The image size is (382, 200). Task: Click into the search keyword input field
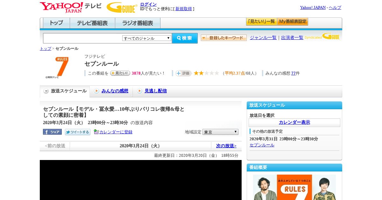(x=83, y=38)
